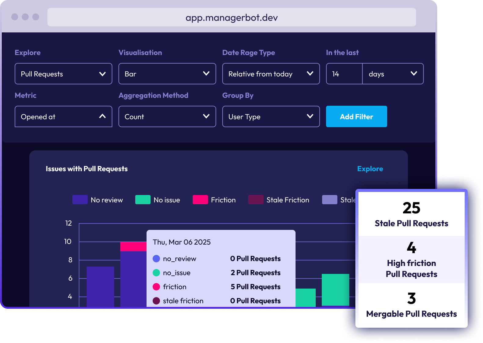Open the Count aggregation method dropdown
The width and height of the screenshot is (483, 343).
pyautogui.click(x=167, y=116)
